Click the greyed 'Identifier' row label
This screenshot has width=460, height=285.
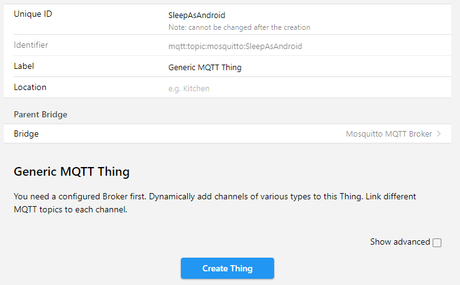[30, 45]
